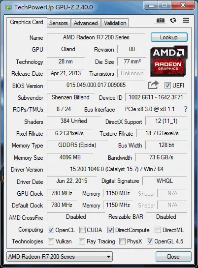Click the BIOS Version text field
Screen dimensions: 198x268
pyautogui.click(x=96, y=85)
